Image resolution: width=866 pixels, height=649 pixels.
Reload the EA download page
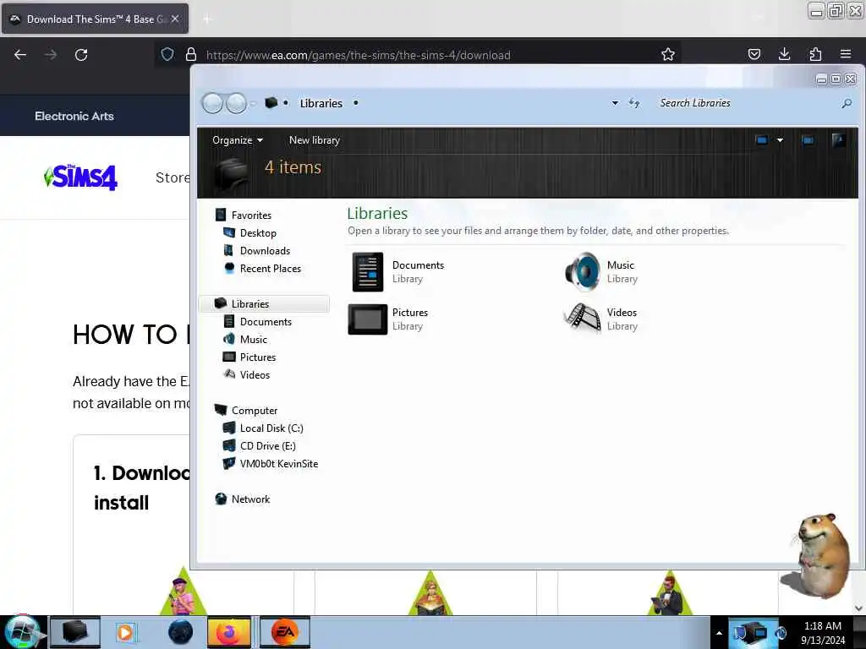81,55
